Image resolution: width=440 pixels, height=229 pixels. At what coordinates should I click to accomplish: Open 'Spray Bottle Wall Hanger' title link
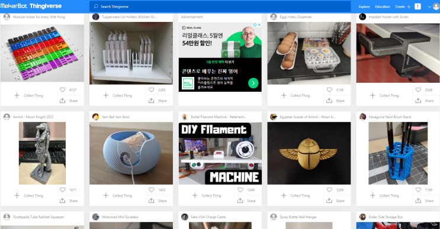pyautogui.click(x=298, y=217)
